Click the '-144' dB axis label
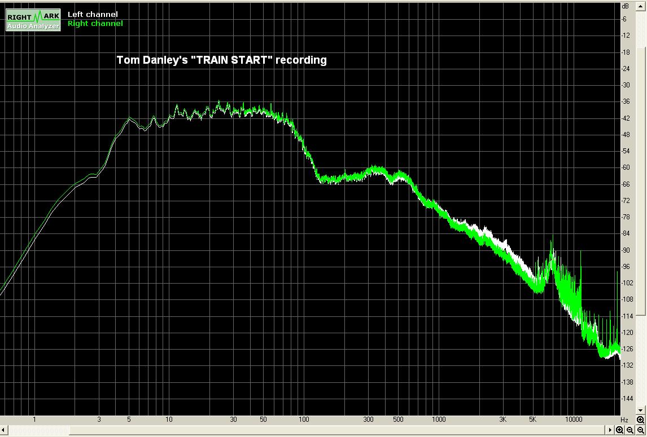The width and height of the screenshot is (647, 437). 627,398
